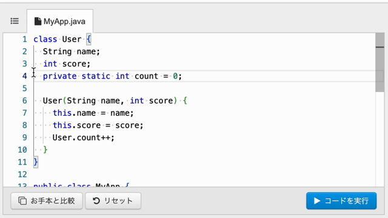
Task: Click the リセット reset button
Action: (x=113, y=200)
